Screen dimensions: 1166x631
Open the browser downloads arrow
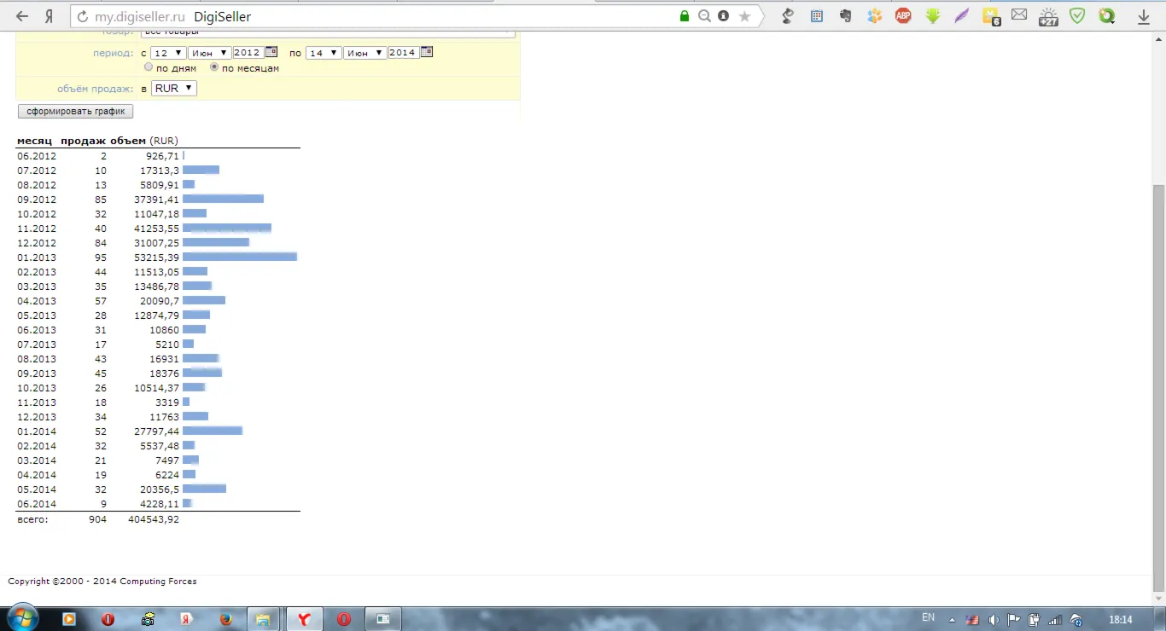1144,16
